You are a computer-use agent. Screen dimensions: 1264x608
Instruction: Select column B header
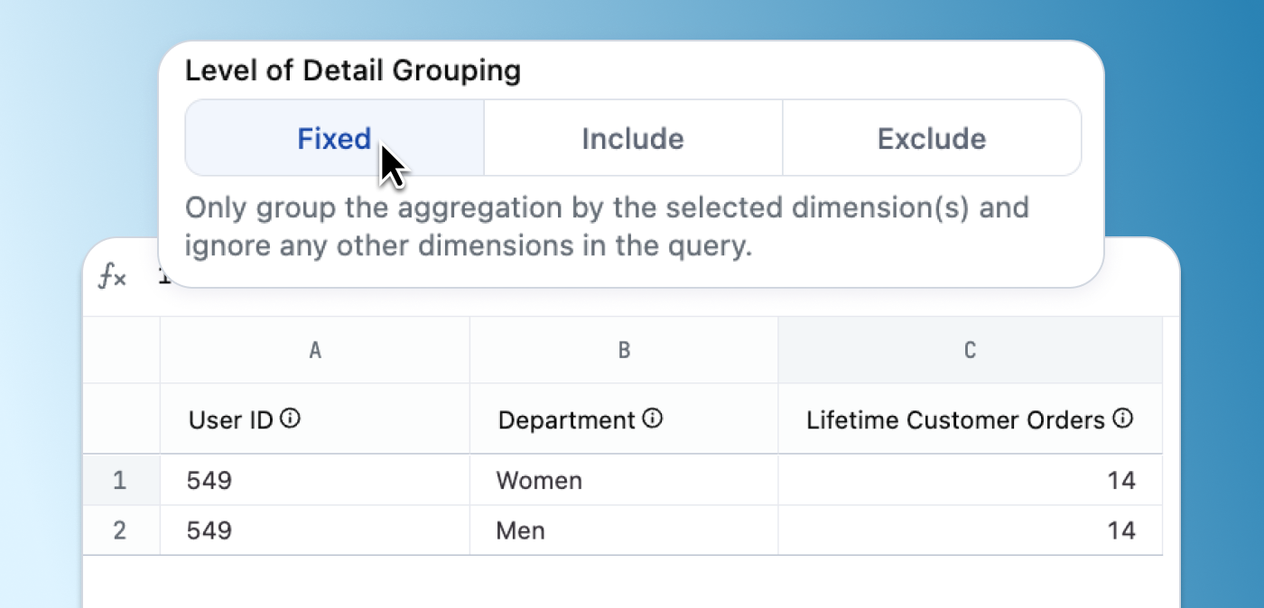click(624, 351)
